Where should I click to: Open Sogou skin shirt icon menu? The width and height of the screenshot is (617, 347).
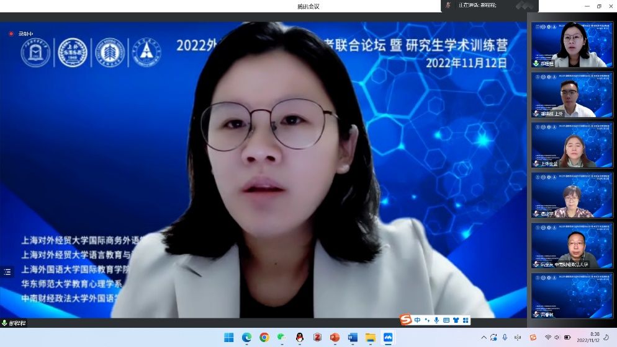tap(456, 320)
